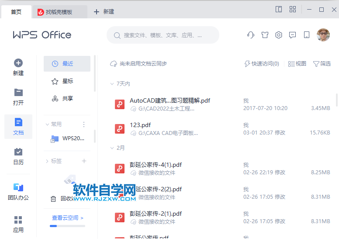Open the user avatar profile picture
Image resolution: width=339 pixels, height=245 pixels.
[x=323, y=35]
